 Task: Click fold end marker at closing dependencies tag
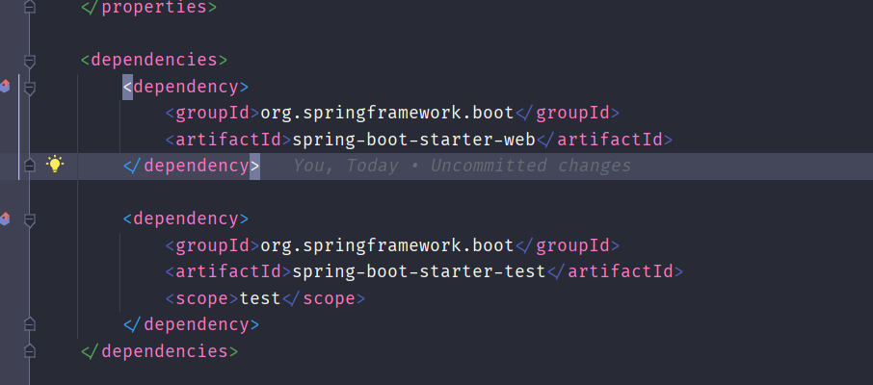tap(30, 350)
